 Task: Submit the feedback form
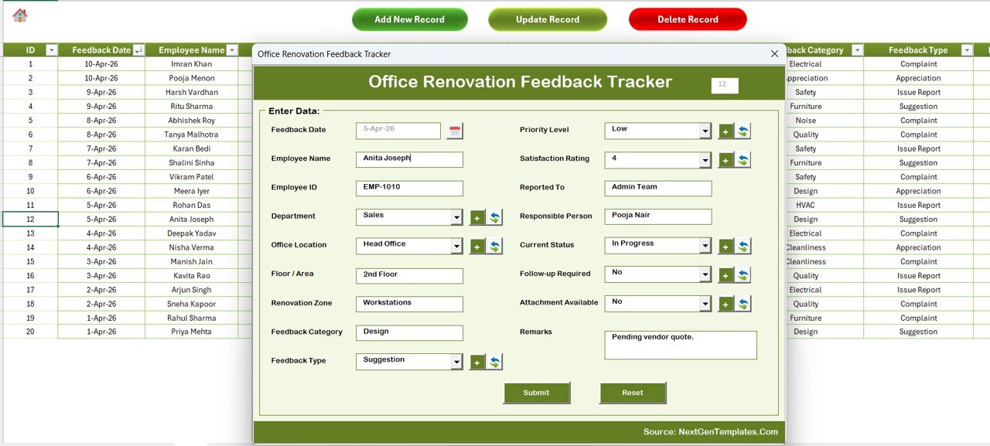537,393
